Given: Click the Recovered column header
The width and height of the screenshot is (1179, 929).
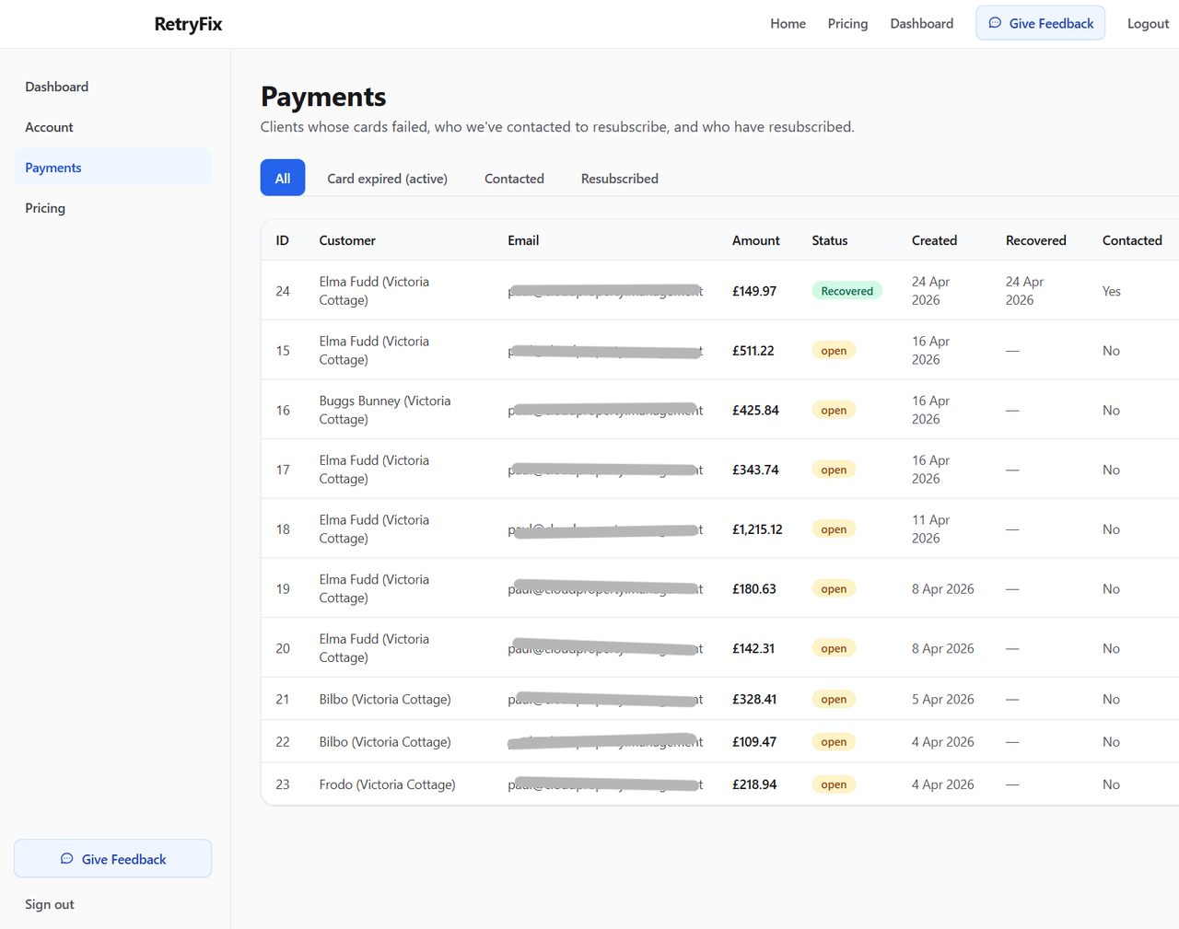Looking at the screenshot, I should tap(1035, 240).
